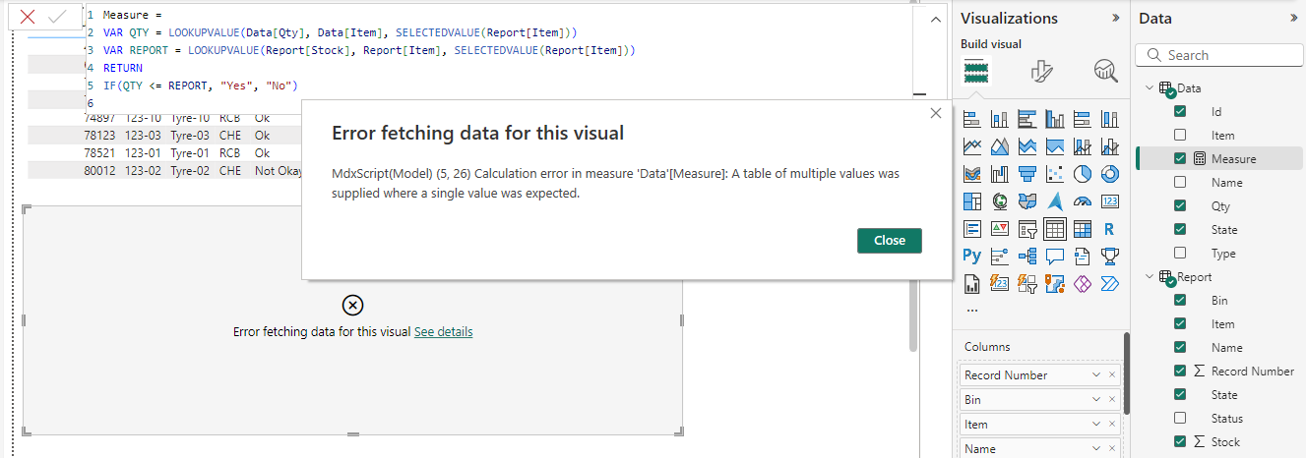The height and width of the screenshot is (458, 1306).
Task: Choose the KPI visual
Action: coord(1000,229)
